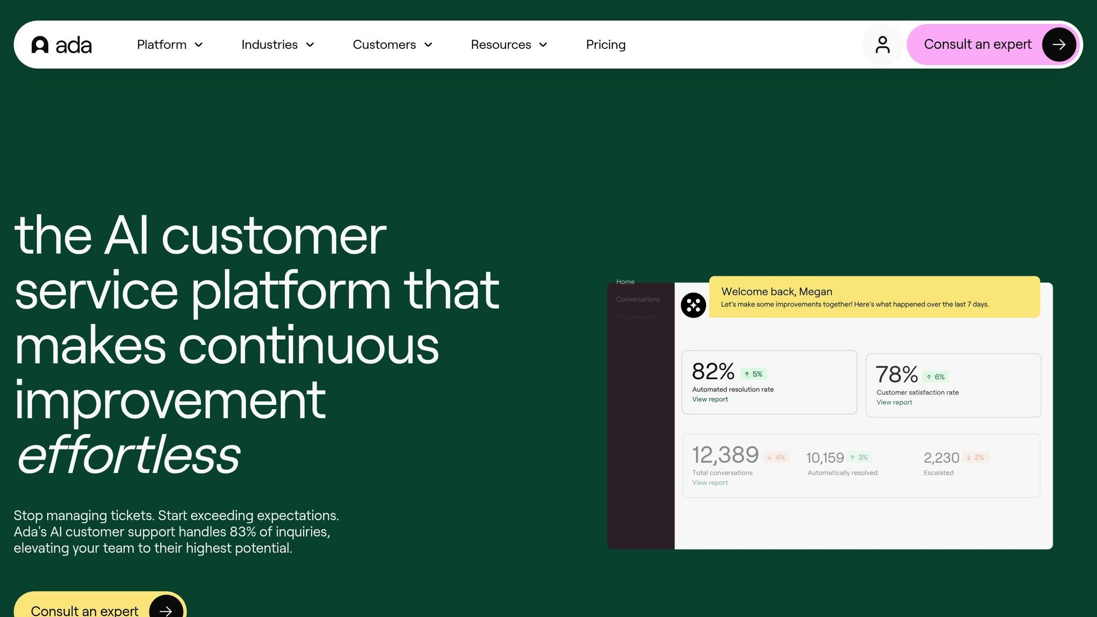The height and width of the screenshot is (617, 1097).
Task: Click the pink Consult an expert button
Action: coord(977,44)
